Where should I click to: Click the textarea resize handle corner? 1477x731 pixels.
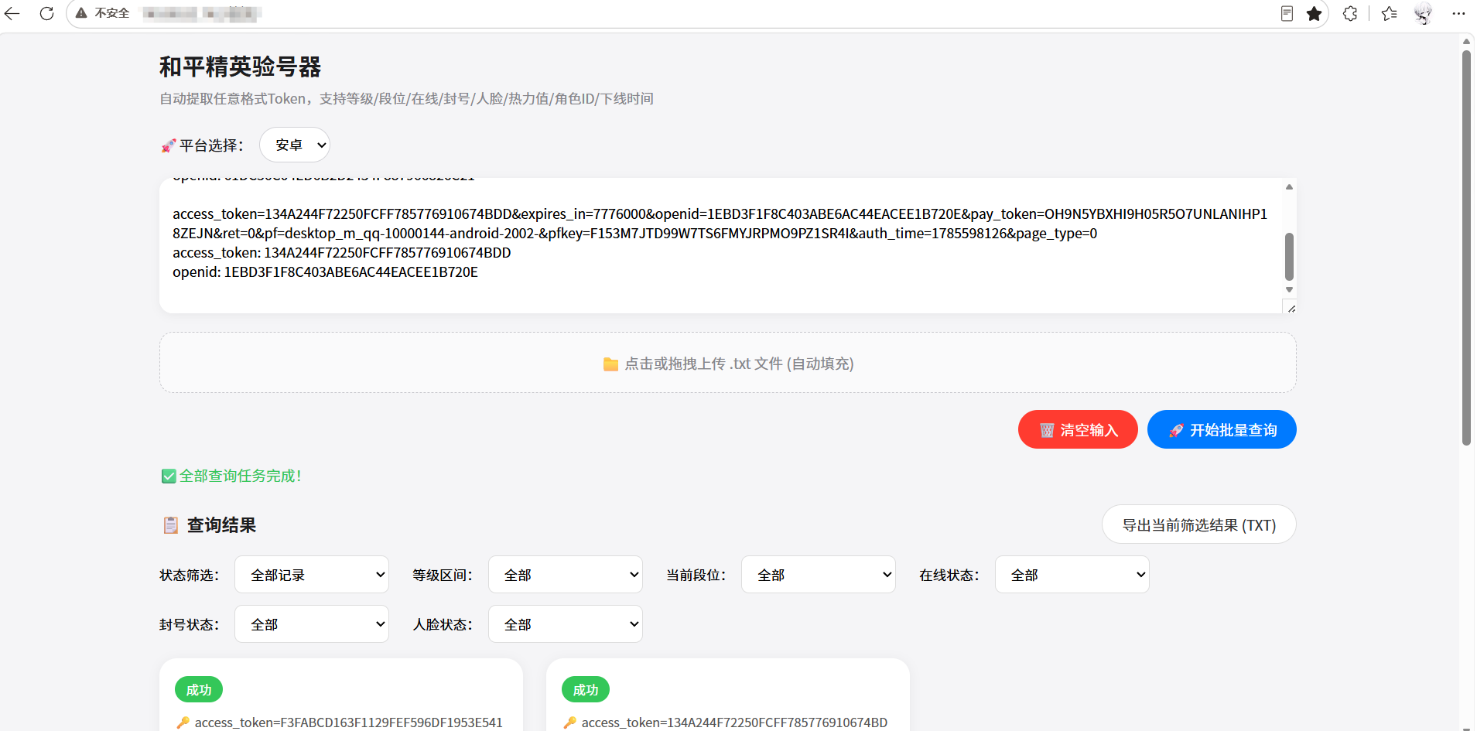tap(1291, 308)
